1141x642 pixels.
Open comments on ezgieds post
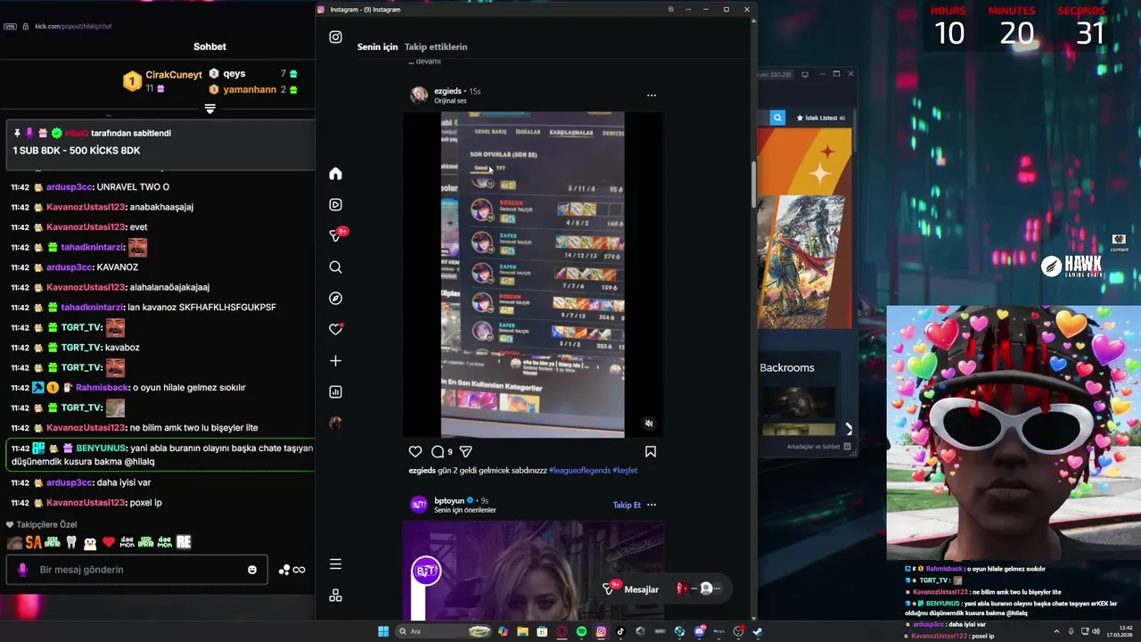pyautogui.click(x=438, y=452)
